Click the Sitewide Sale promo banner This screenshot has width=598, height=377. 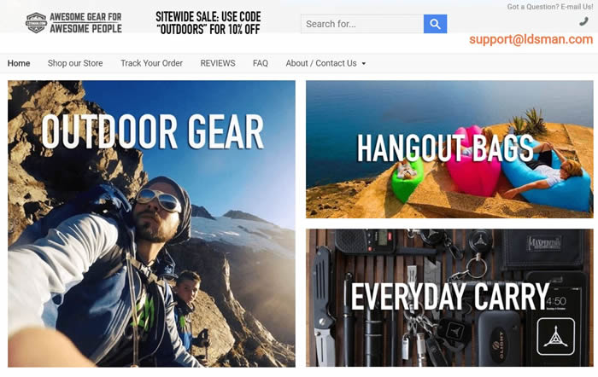pos(208,23)
